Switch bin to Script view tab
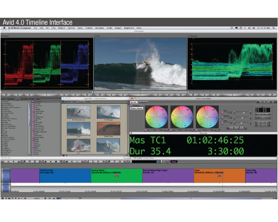The width and height of the screenshot is (278, 222). [x=88, y=102]
